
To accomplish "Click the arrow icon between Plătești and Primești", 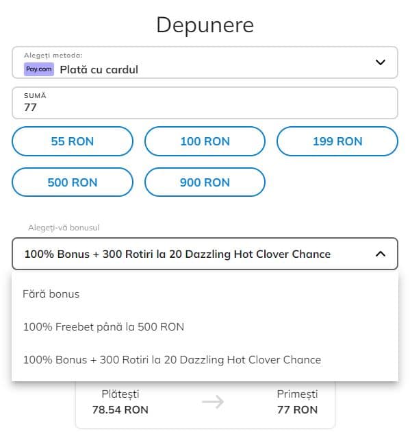I will tap(213, 402).
